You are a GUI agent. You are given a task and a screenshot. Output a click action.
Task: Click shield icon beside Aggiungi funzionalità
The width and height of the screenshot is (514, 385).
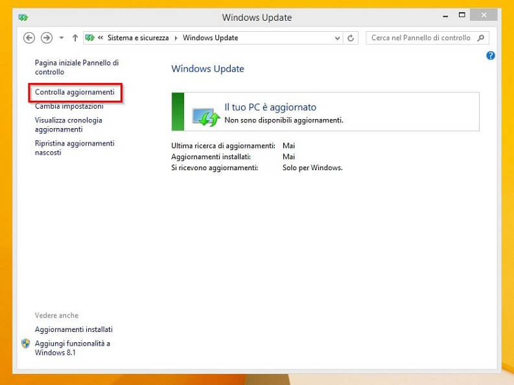click(25, 344)
